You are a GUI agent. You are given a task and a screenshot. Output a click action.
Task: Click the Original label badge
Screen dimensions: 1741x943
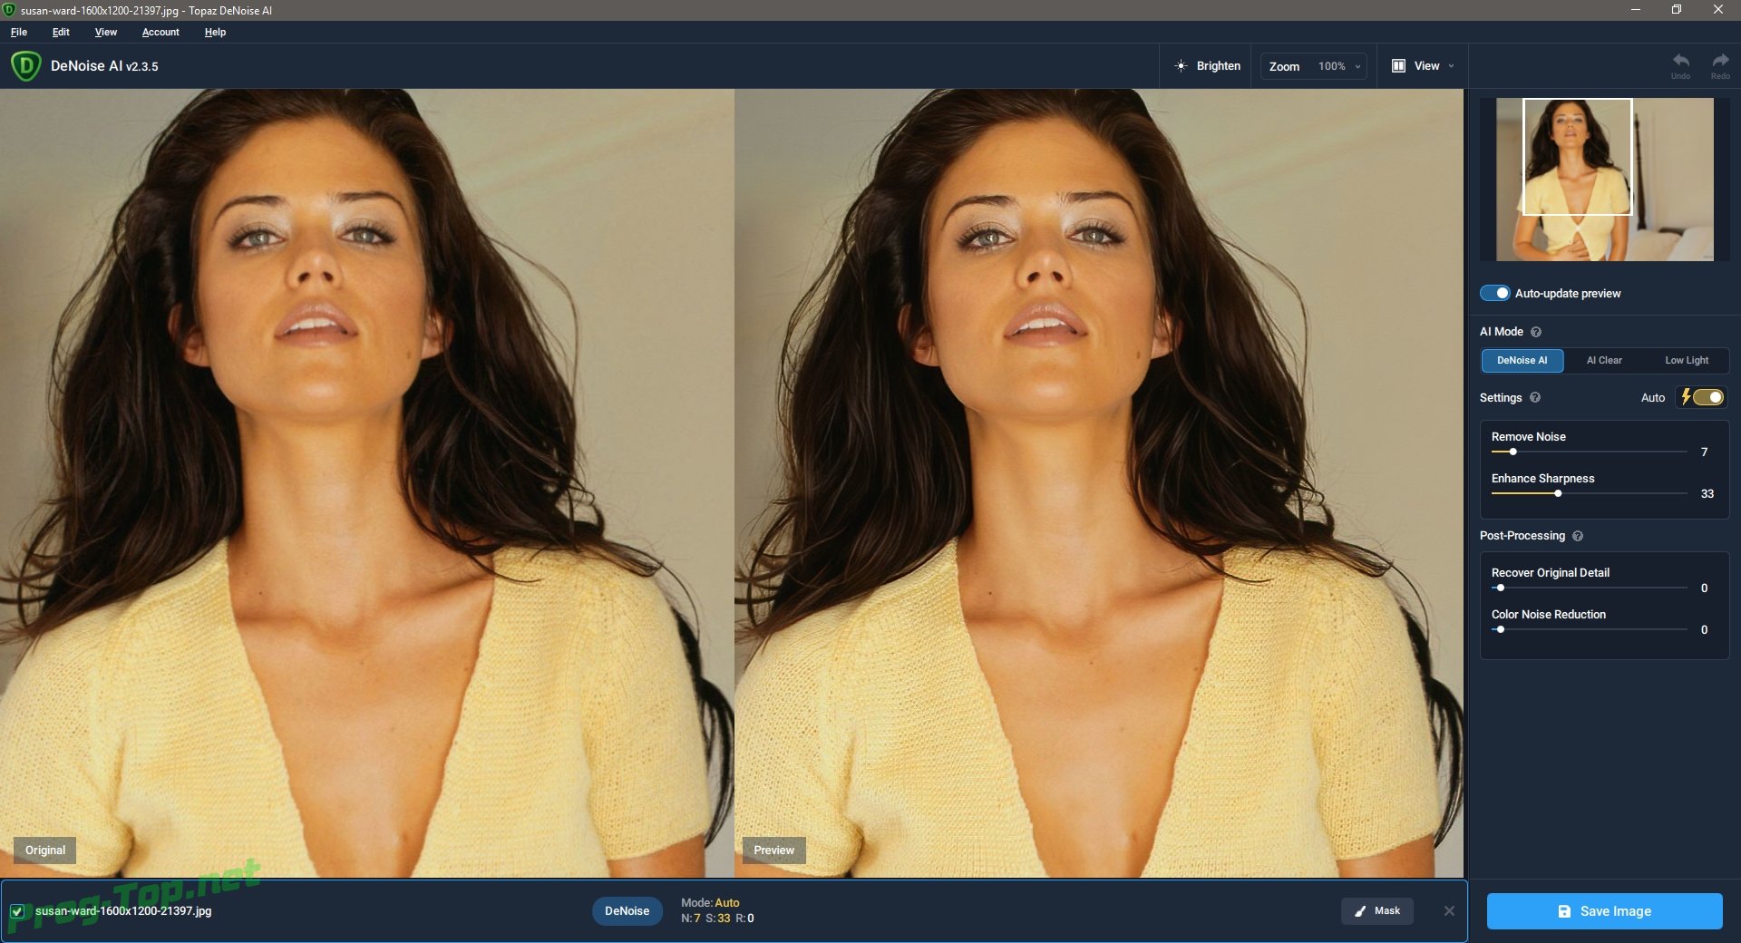coord(45,851)
